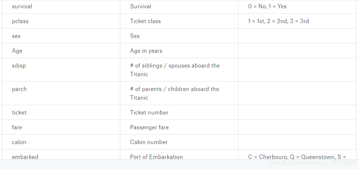Select parents / children aboard definition text
This screenshot has height=169, width=359.
174,93
